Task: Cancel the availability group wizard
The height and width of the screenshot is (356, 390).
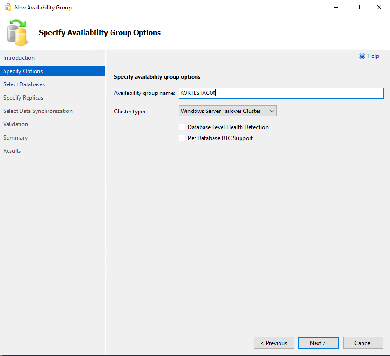Action: (x=363, y=343)
